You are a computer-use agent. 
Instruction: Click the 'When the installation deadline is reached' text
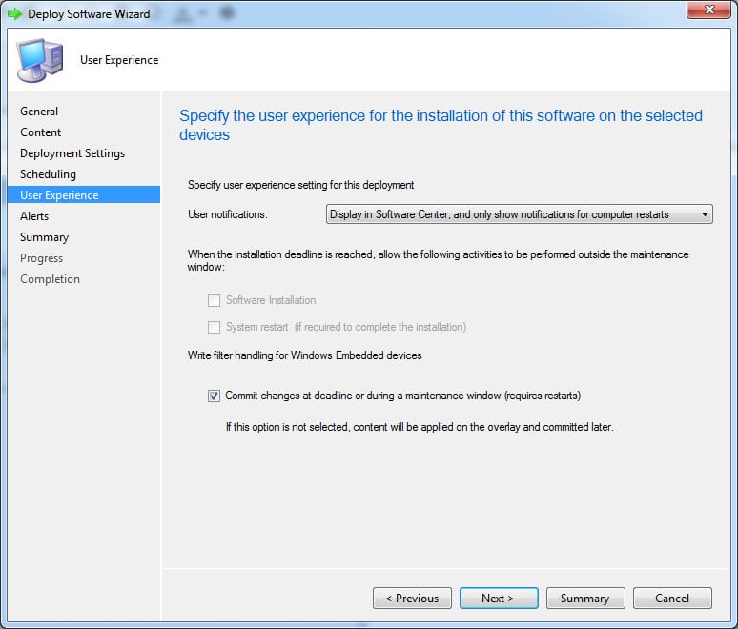(439, 260)
